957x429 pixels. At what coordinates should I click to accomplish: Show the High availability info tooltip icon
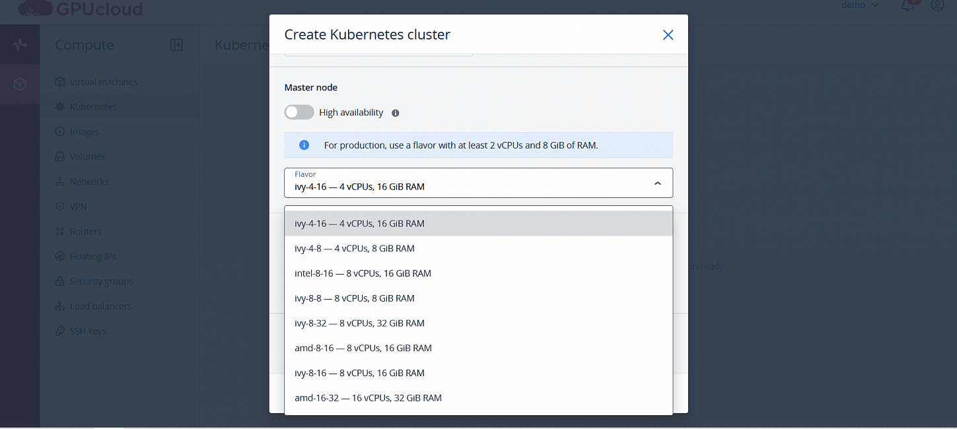point(396,113)
